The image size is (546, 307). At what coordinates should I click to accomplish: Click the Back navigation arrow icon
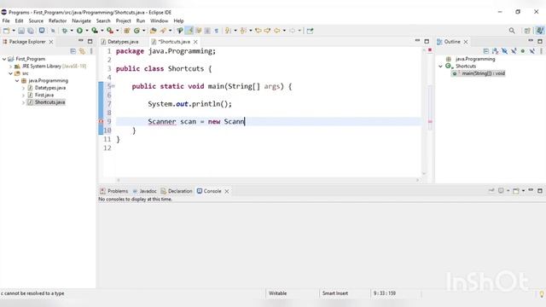click(276, 31)
